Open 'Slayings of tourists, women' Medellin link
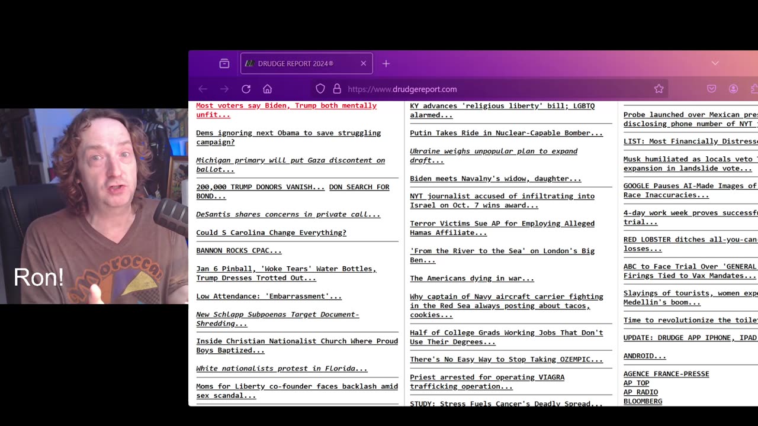The height and width of the screenshot is (426, 758). 690,298
